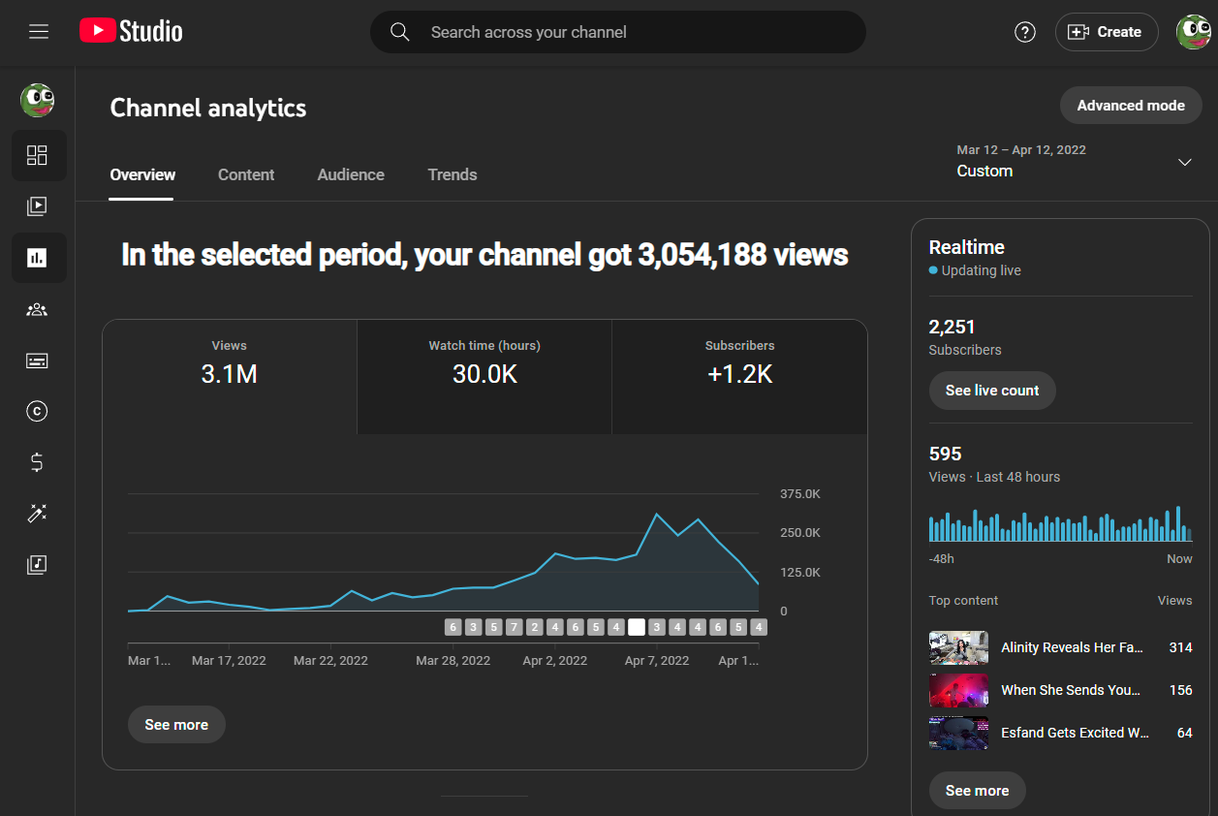Open the Subtitles sidebar icon

(x=37, y=361)
